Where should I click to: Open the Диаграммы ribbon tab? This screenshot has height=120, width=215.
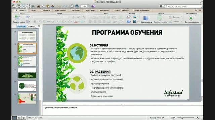pyautogui.click(x=60, y=10)
